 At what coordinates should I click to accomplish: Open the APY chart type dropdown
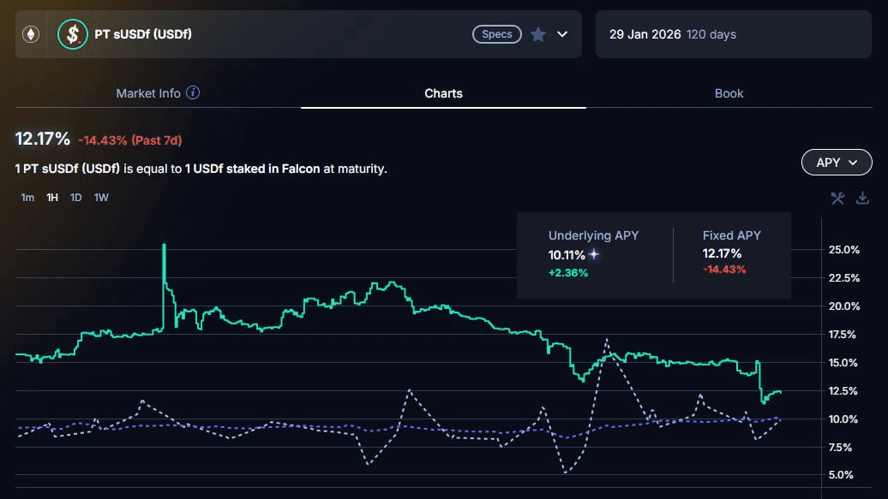837,163
